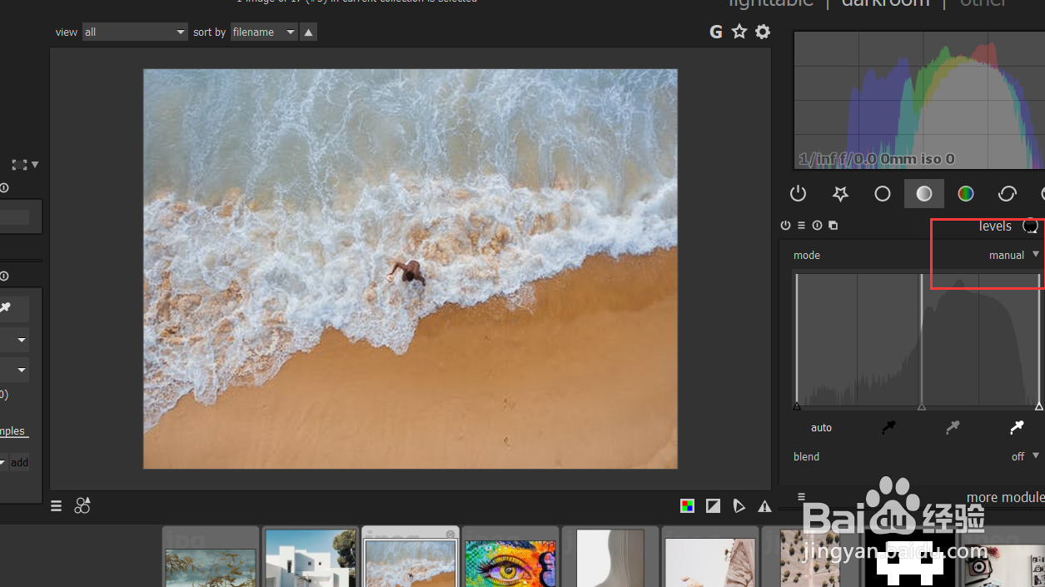Image resolution: width=1045 pixels, height=587 pixels.
Task: Select the middle gray levels handle
Action: tap(921, 406)
